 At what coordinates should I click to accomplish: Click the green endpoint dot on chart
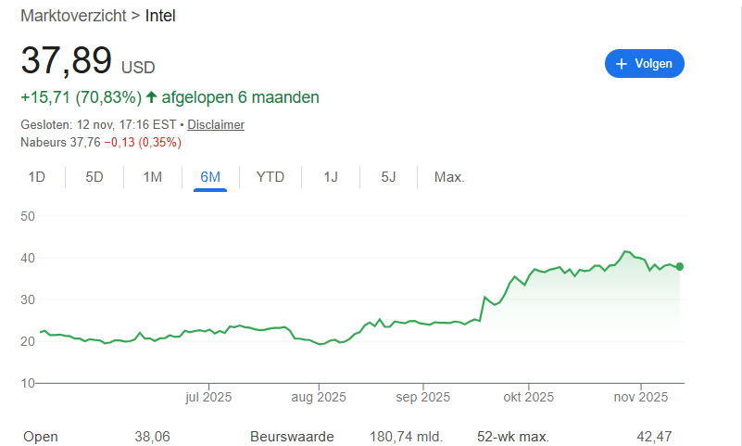(680, 266)
